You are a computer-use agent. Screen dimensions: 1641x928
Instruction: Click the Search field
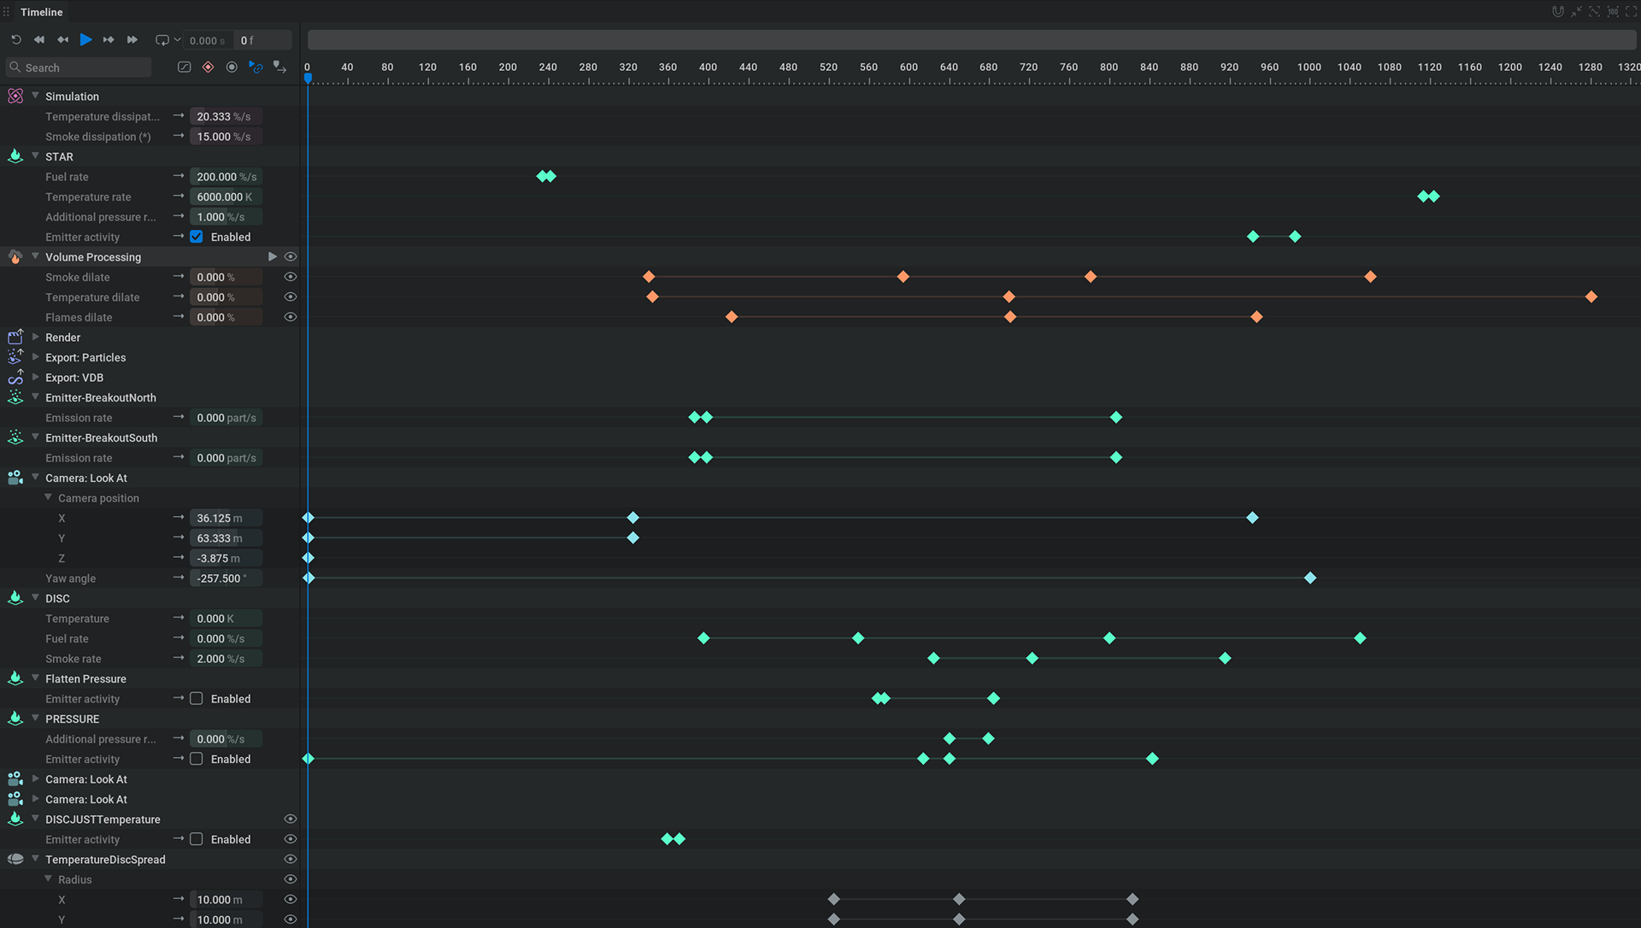pyautogui.click(x=85, y=68)
